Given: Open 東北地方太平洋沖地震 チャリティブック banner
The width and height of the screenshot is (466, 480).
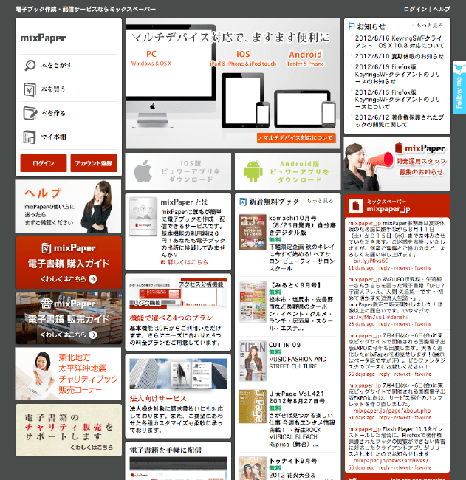Looking at the screenshot, I should pyautogui.click(x=68, y=374).
